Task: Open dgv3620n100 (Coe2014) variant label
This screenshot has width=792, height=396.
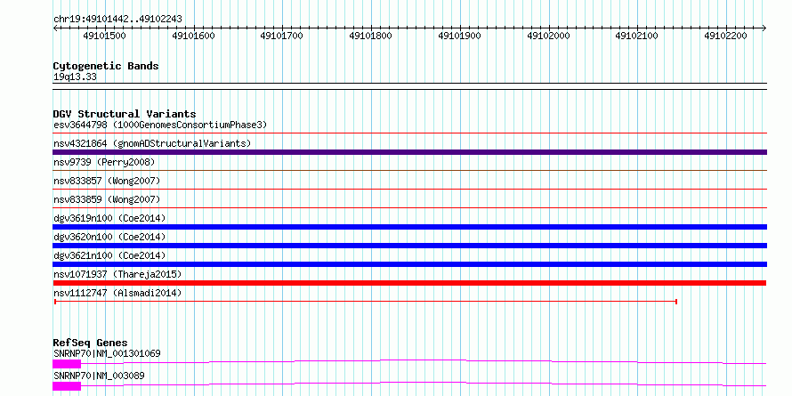Action: pyautogui.click(x=109, y=237)
